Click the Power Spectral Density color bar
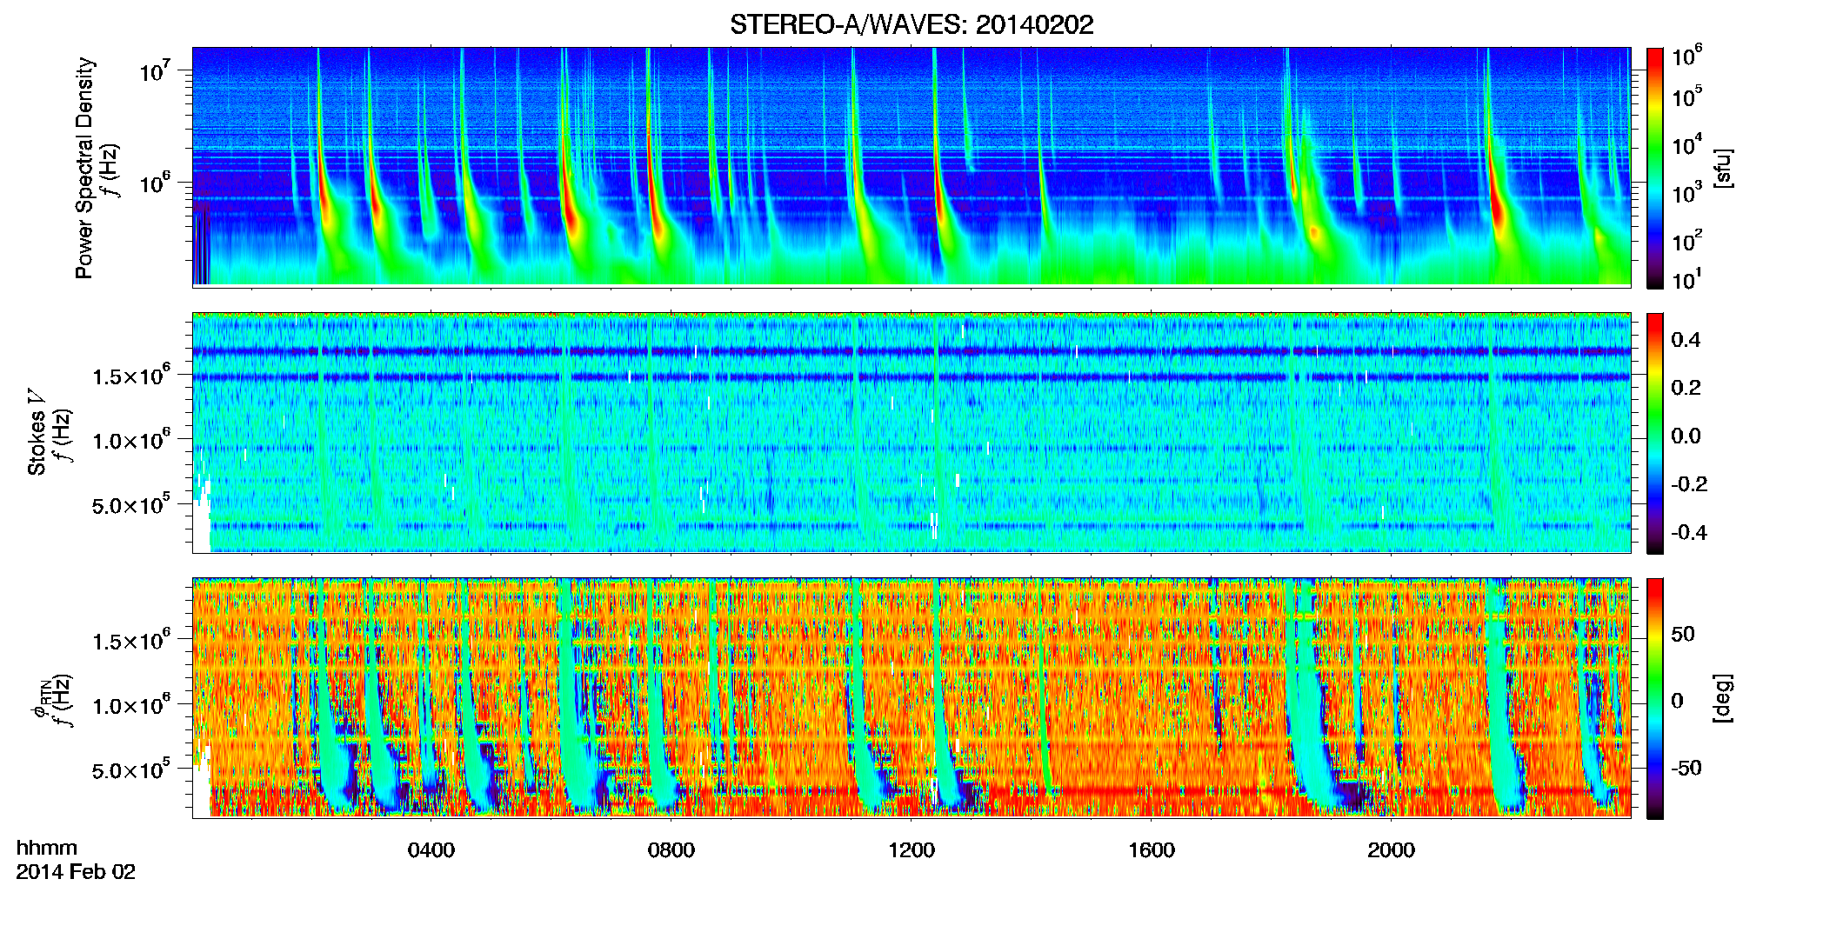1823x939 pixels. click(x=1655, y=168)
